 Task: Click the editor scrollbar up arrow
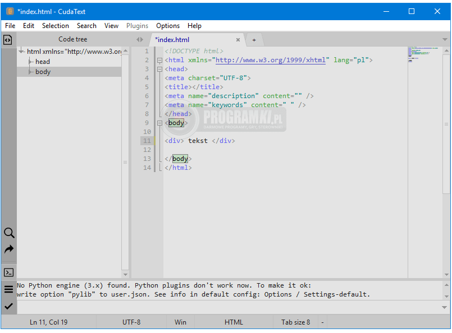446,50
